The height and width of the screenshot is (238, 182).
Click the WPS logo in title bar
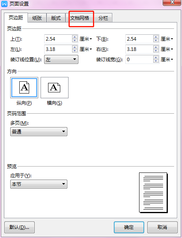[x=4, y=4]
